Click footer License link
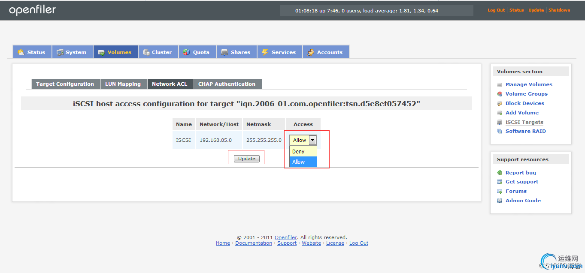585x273 pixels. click(x=335, y=243)
